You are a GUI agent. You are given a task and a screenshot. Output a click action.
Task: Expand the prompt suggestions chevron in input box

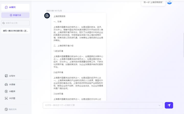(160, 105)
